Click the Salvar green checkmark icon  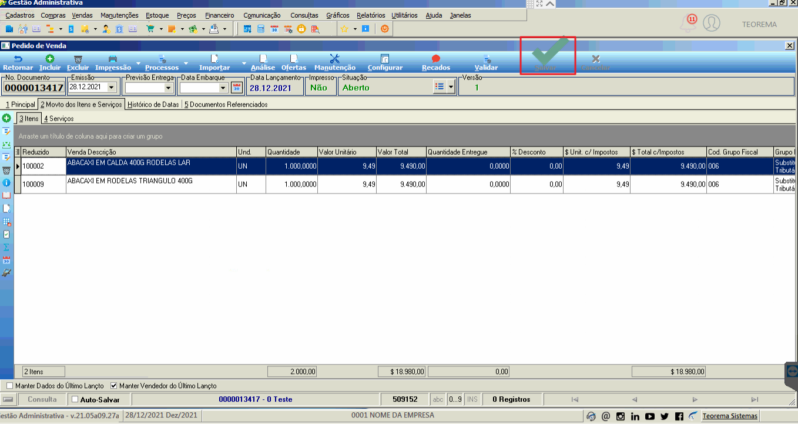(547, 52)
